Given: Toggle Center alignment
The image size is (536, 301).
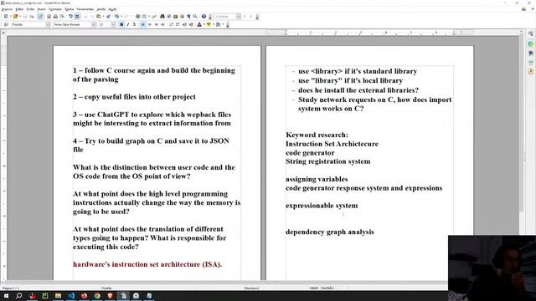Looking at the screenshot, I should pyautogui.click(x=149, y=24).
